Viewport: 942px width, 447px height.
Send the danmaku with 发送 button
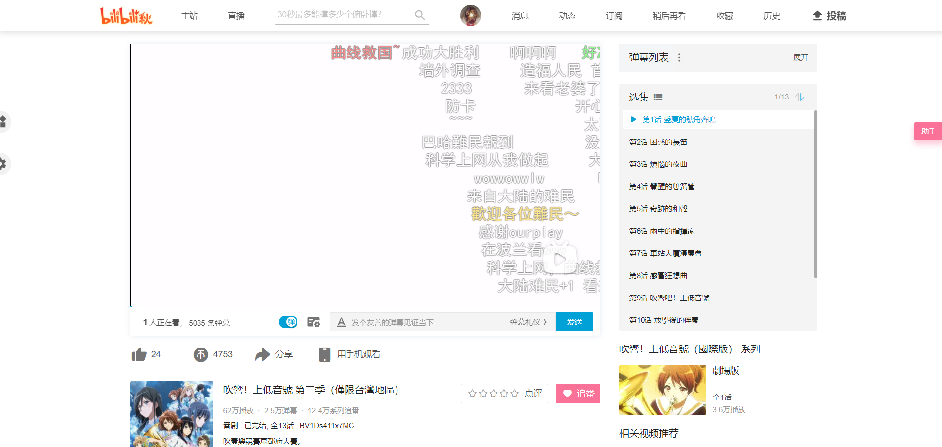click(574, 322)
